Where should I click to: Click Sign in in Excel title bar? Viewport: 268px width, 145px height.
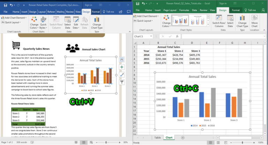pyautogui.click(x=223, y=3)
